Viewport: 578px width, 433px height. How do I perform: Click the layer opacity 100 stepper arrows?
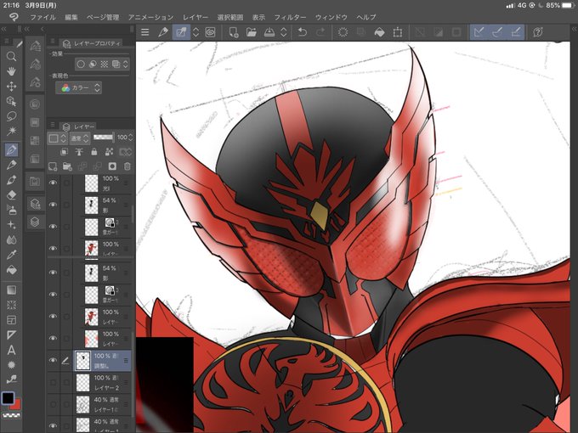click(x=130, y=138)
